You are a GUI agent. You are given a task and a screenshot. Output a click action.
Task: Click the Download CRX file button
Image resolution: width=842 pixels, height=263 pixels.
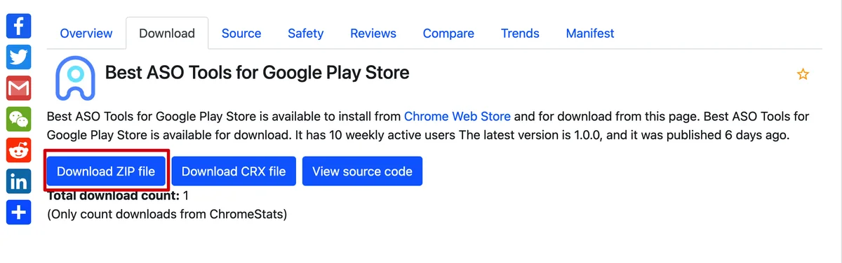tap(234, 171)
